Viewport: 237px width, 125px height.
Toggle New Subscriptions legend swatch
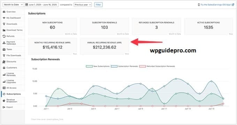coord(89,66)
